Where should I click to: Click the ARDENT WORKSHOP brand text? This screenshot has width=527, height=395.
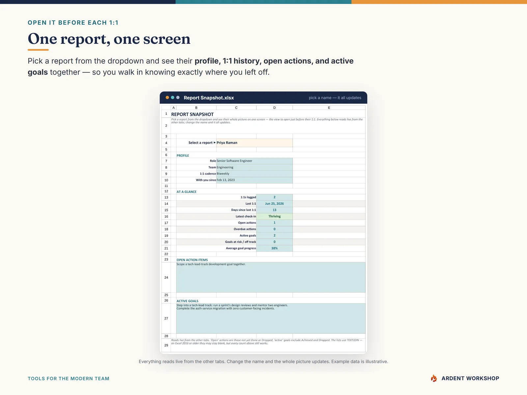(470, 379)
